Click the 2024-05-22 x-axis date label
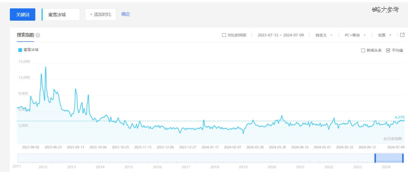408x172 pixels. [345, 147]
